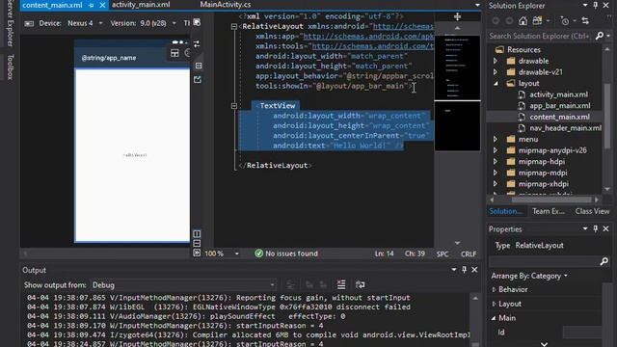
Task: Click device orientation icon in designer toolbar
Action: tap(29, 23)
